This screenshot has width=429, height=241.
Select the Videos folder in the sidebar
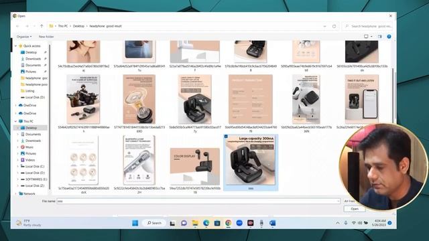point(30,160)
